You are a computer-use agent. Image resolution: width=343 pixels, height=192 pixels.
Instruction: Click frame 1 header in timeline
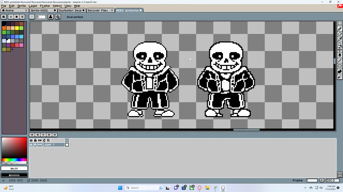click(67, 140)
